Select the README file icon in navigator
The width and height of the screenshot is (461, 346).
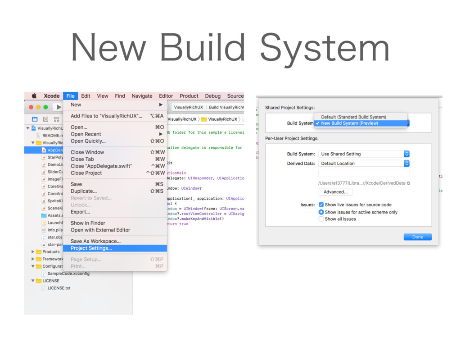39,136
